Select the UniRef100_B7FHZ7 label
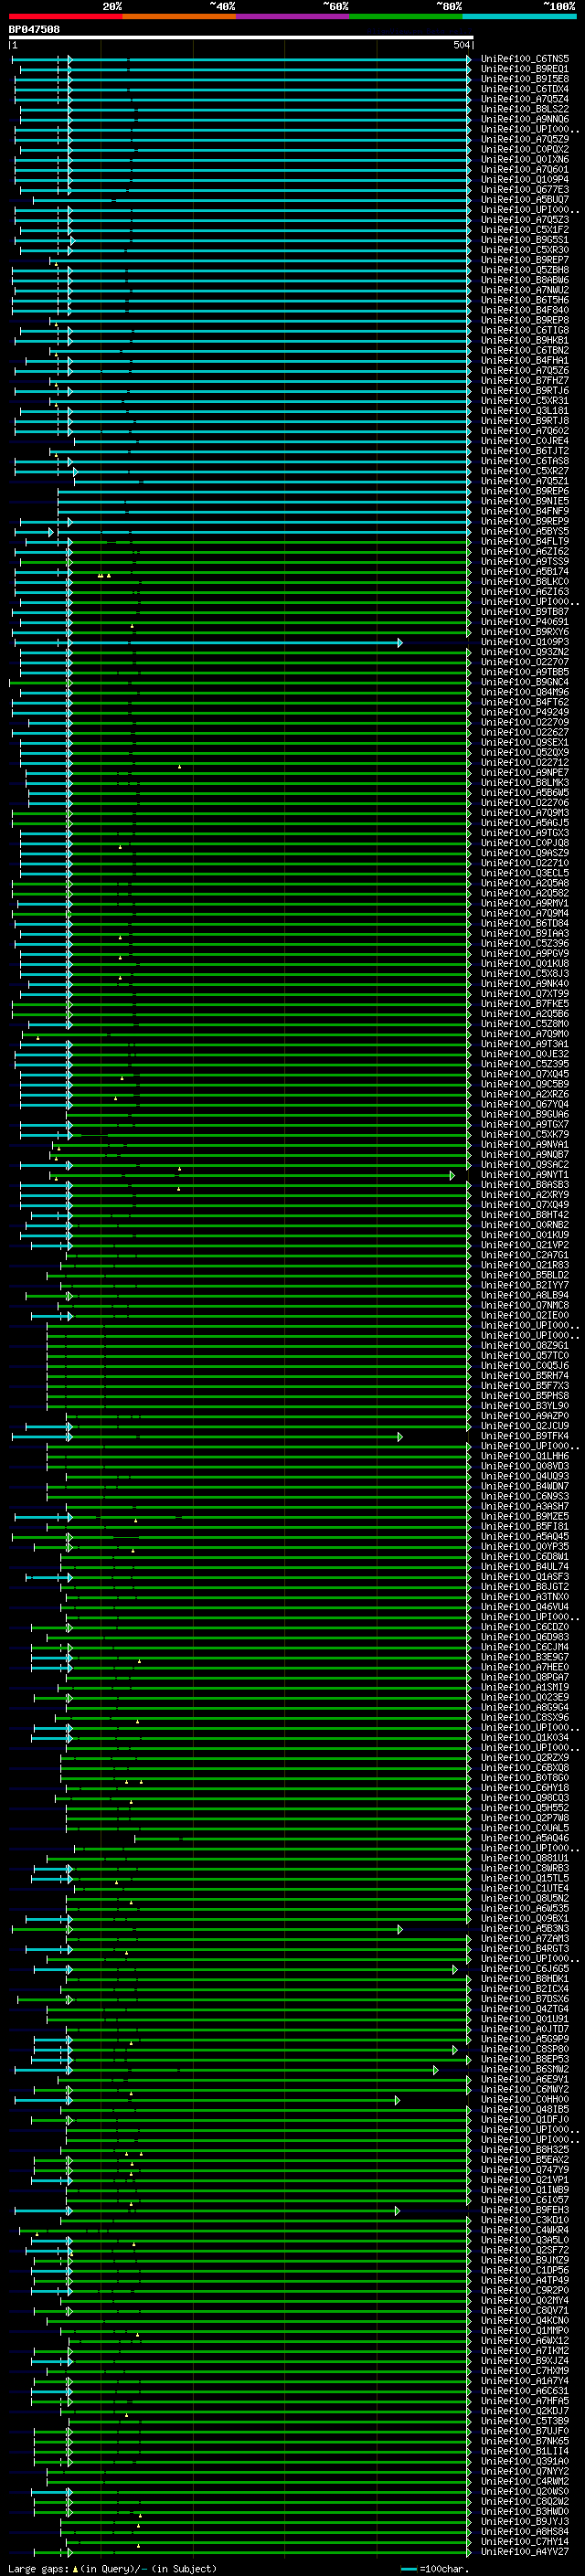 pyautogui.click(x=525, y=380)
